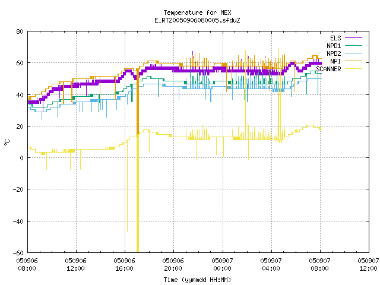Click the y-axis value 20
Viewport: 380px width, 285px height.
pos(20,126)
